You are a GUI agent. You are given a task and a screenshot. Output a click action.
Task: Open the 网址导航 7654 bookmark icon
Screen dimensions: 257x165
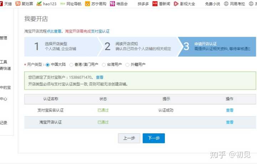pos(63,4)
